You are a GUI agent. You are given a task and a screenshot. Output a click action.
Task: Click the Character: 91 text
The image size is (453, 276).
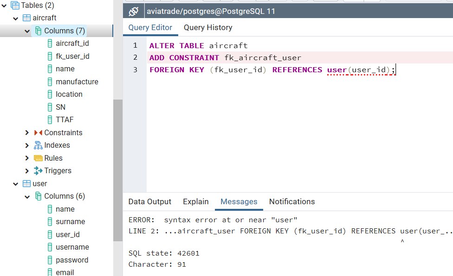pyautogui.click(x=157, y=264)
